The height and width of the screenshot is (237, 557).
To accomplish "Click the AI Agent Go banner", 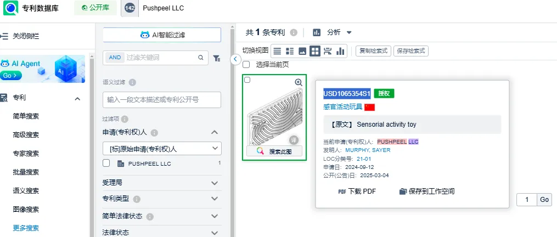I will pos(43,69).
